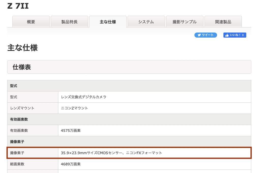Click the レンズマウント label cell

33,108
